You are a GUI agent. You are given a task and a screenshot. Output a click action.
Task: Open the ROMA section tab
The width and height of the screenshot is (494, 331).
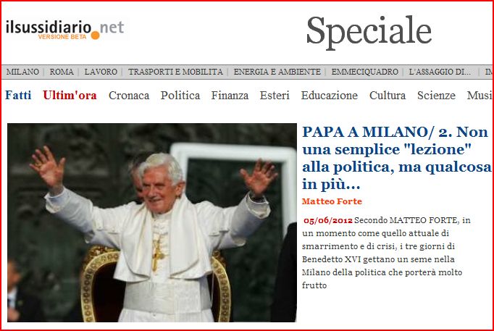[x=62, y=72]
